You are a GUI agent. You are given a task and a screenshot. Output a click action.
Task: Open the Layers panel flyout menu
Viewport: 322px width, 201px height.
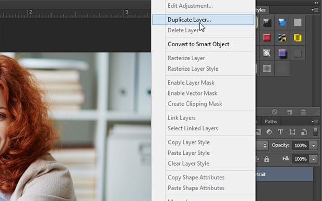(x=315, y=122)
